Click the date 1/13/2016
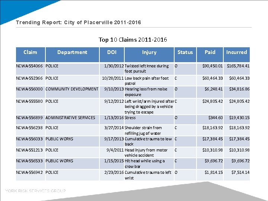 tap(114, 118)
